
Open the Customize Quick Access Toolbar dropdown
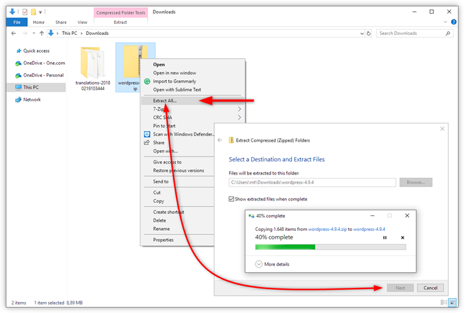click(40, 12)
